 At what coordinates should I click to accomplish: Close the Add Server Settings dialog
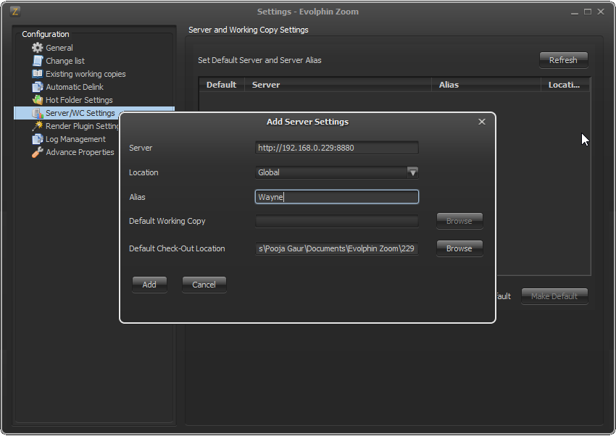click(x=482, y=122)
